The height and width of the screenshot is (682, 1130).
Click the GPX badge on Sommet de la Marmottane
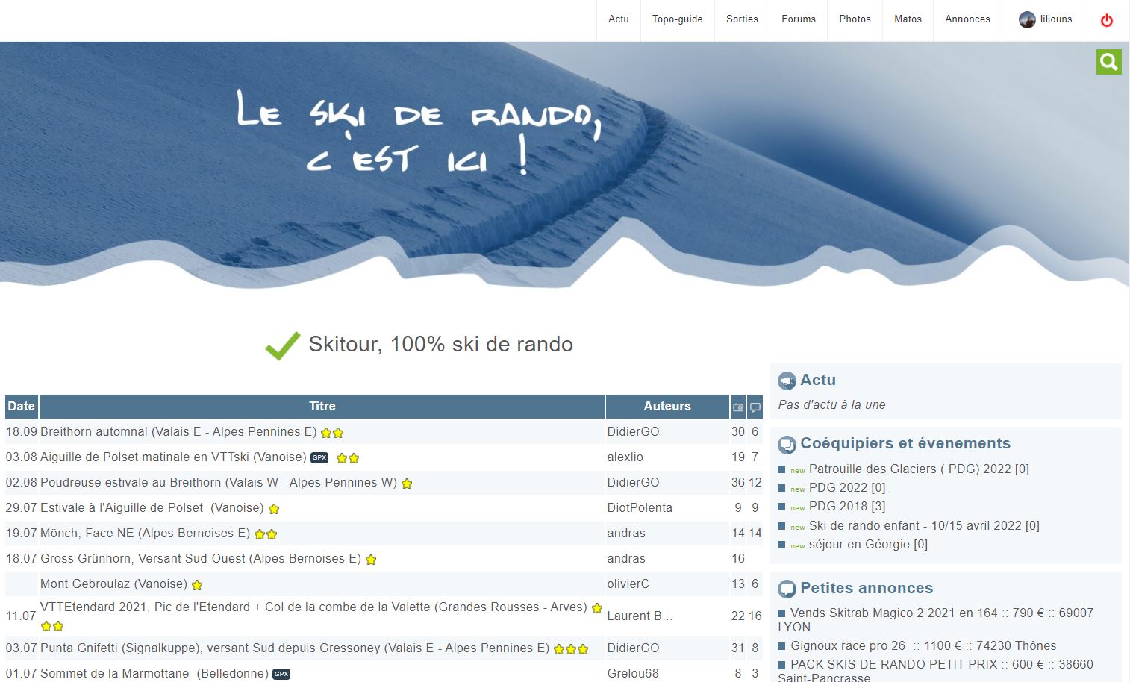(x=281, y=674)
